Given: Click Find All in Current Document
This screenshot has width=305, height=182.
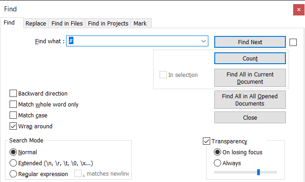Looking at the screenshot, I should click(250, 78).
